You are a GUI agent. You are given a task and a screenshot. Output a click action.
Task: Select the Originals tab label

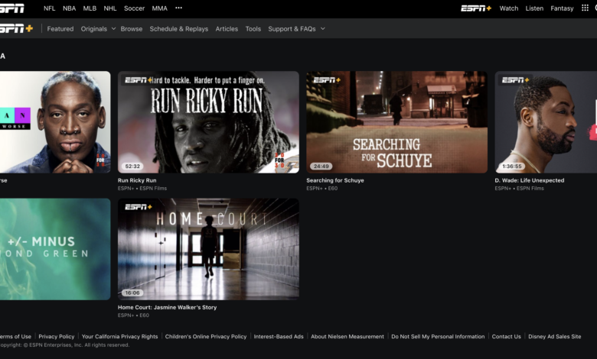tap(93, 29)
